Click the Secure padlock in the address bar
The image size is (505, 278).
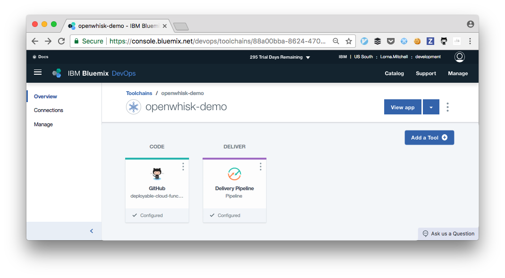[x=76, y=41]
